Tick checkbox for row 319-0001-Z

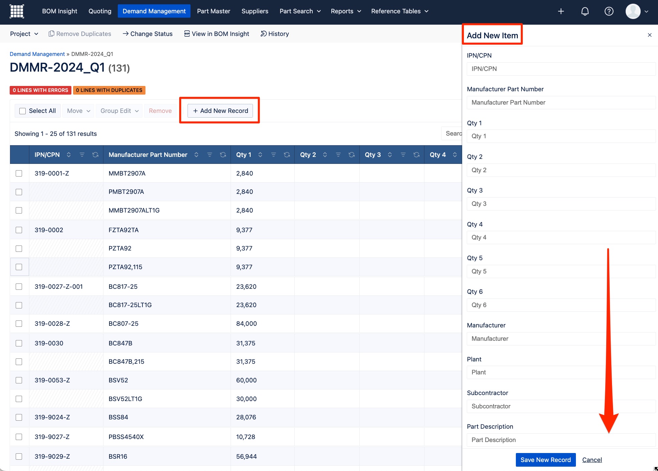pyautogui.click(x=19, y=173)
